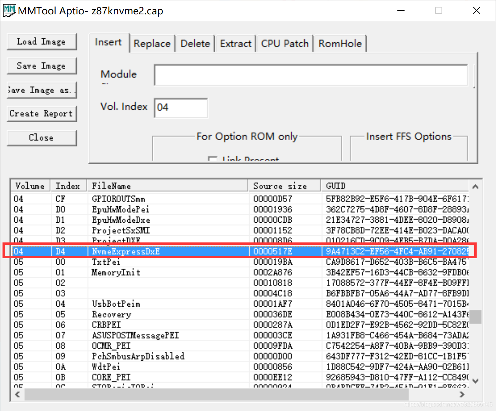
Task: Click the Module file path input field
Action: point(311,75)
